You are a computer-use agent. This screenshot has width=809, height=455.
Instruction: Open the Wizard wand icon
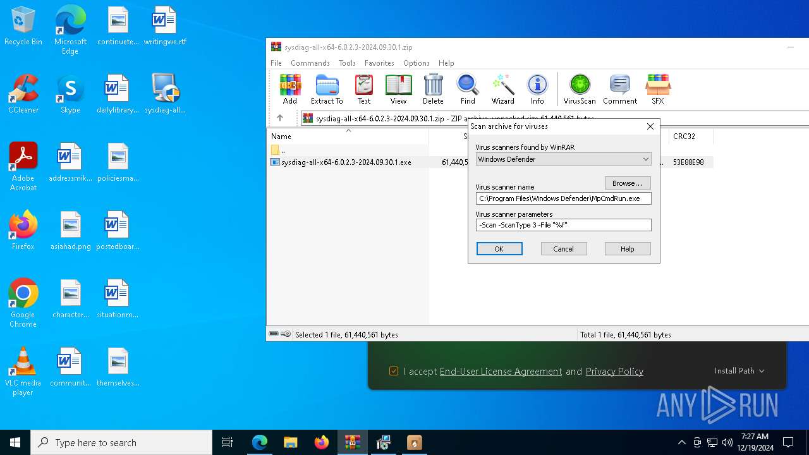pos(502,89)
